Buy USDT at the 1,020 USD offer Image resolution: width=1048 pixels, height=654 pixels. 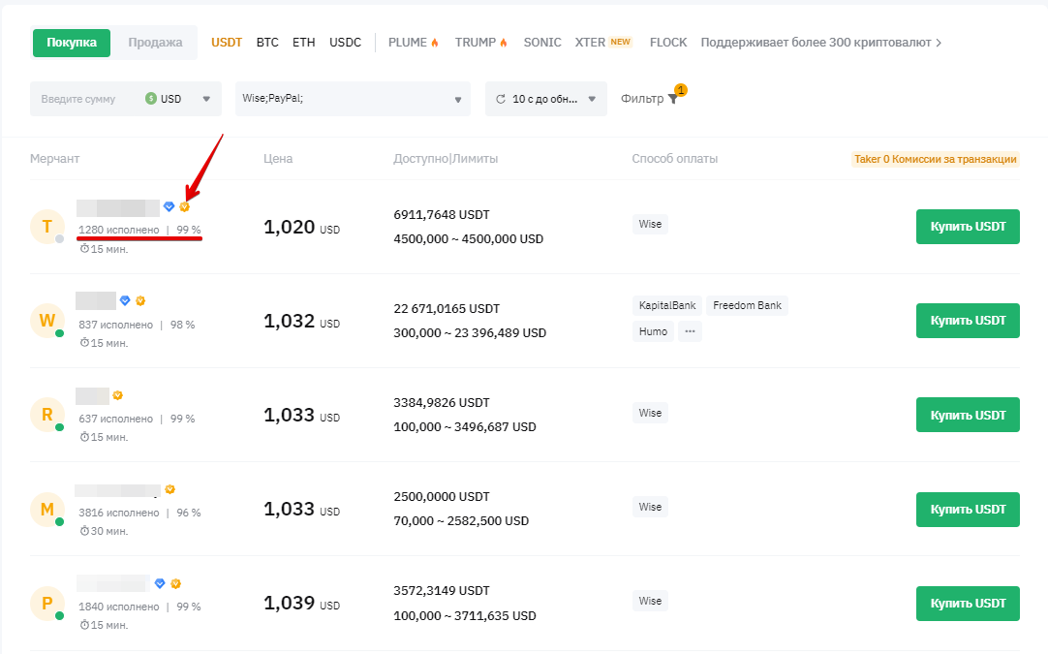click(968, 227)
